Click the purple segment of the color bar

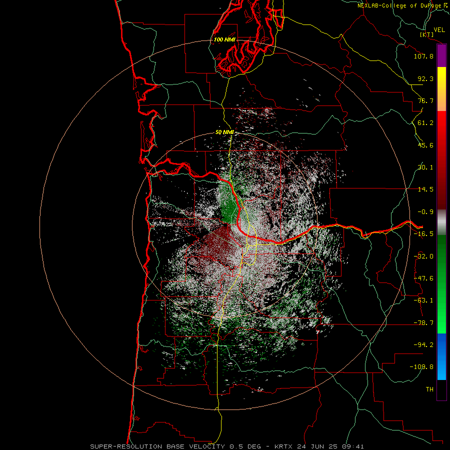[x=441, y=55]
